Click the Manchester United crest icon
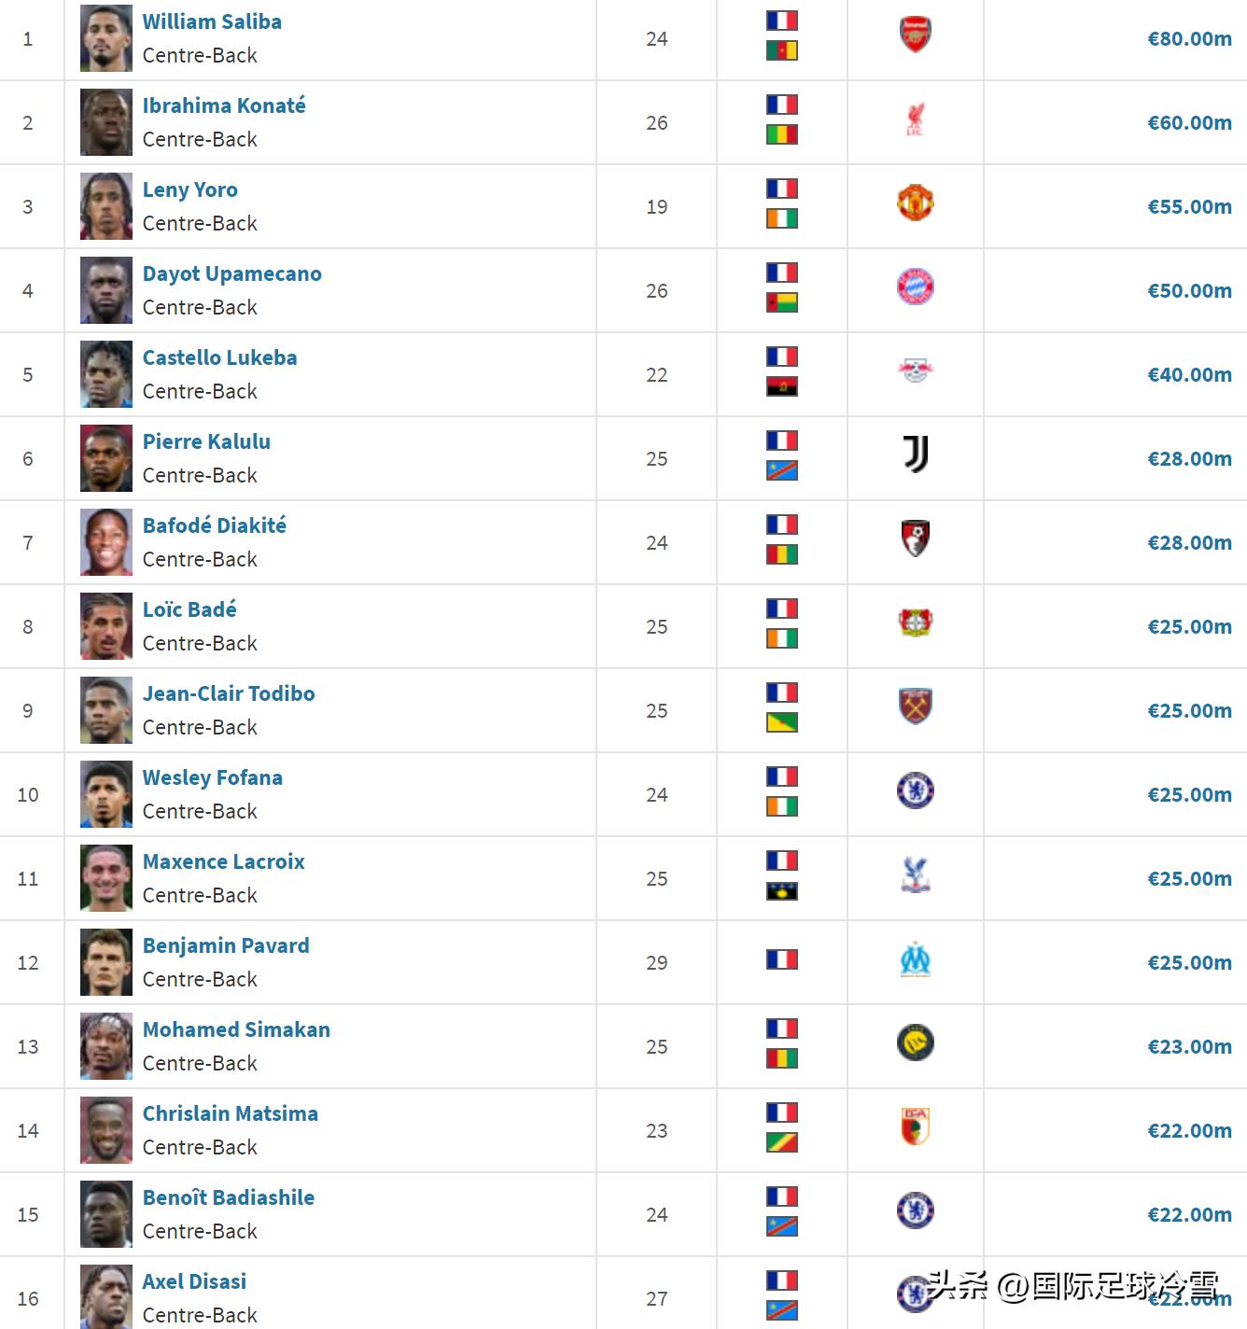Screen dimensions: 1247x1329 (x=915, y=203)
